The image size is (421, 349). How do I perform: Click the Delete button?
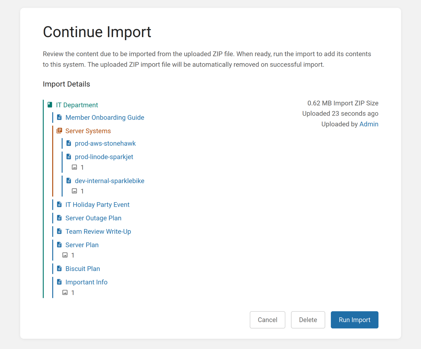click(x=308, y=320)
